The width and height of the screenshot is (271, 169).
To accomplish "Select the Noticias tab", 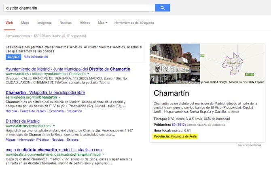I will point(66,23).
